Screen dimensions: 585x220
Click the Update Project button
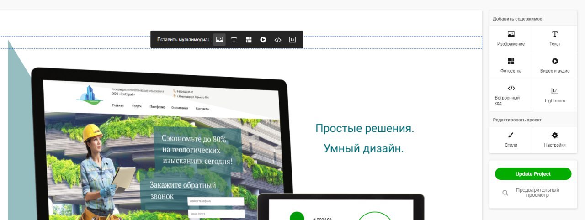pos(533,174)
